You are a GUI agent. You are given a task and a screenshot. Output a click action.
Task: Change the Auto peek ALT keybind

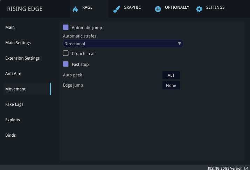pos(171,75)
